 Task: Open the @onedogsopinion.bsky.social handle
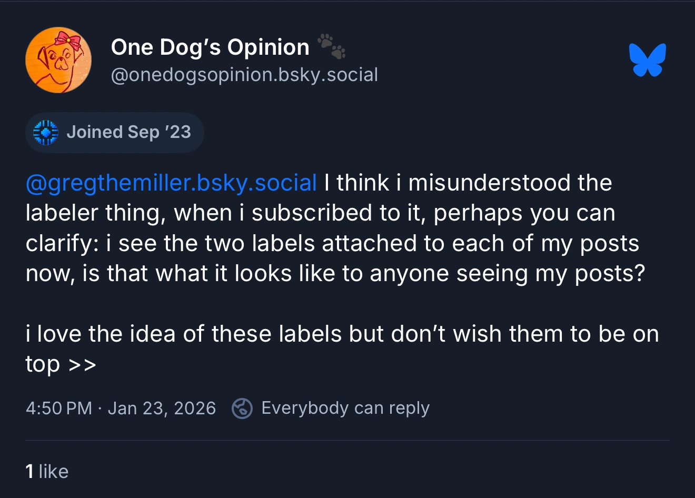[x=244, y=75]
